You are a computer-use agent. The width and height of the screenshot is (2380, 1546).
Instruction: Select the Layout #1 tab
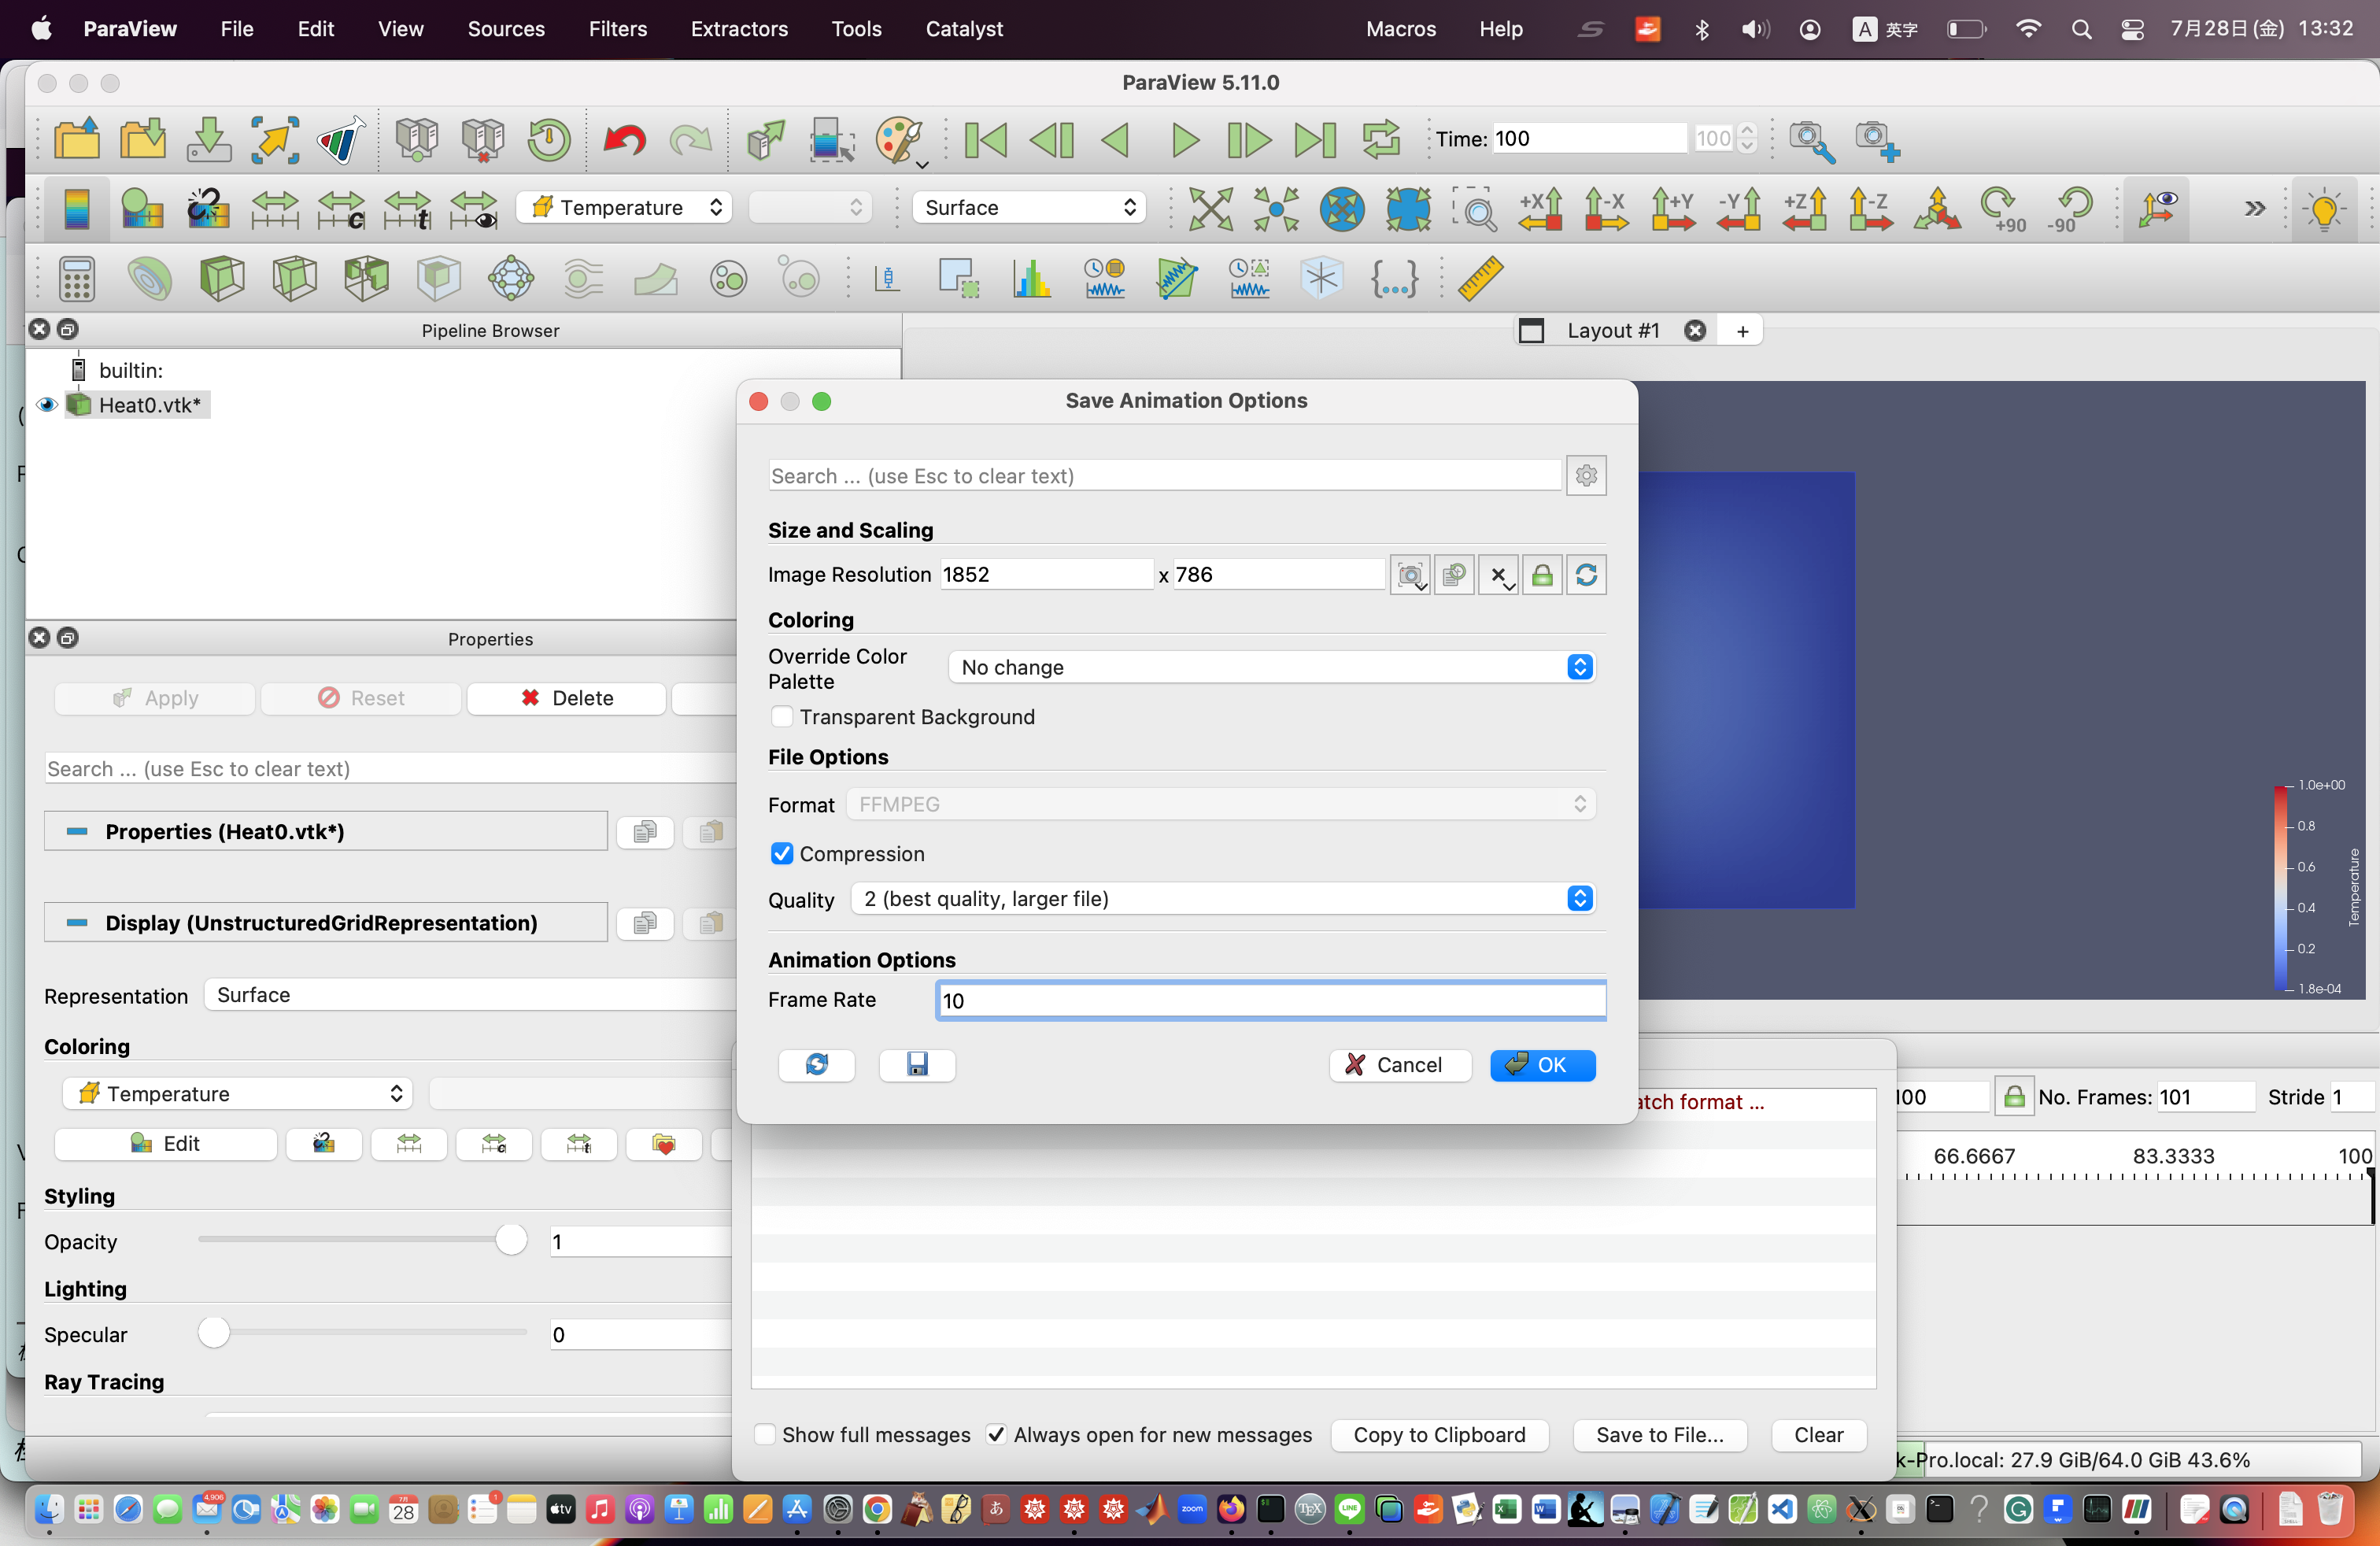[1612, 330]
